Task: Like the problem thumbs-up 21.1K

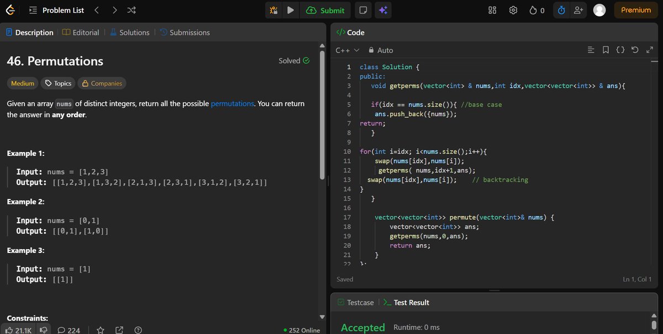Action: [19, 330]
